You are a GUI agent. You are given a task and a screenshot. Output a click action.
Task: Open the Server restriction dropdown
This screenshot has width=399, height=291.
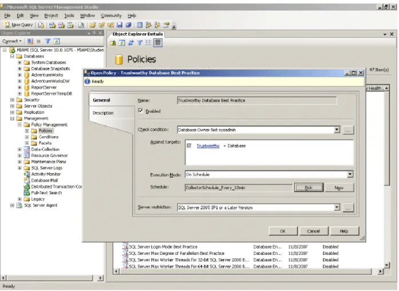(x=337, y=207)
